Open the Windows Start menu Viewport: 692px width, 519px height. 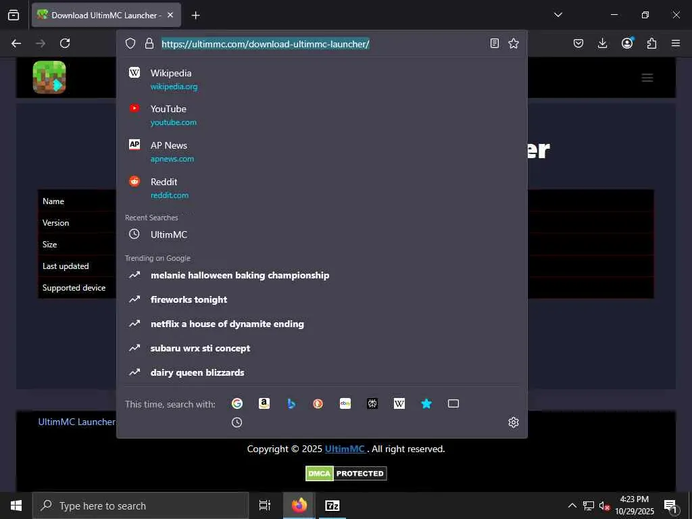tap(16, 505)
